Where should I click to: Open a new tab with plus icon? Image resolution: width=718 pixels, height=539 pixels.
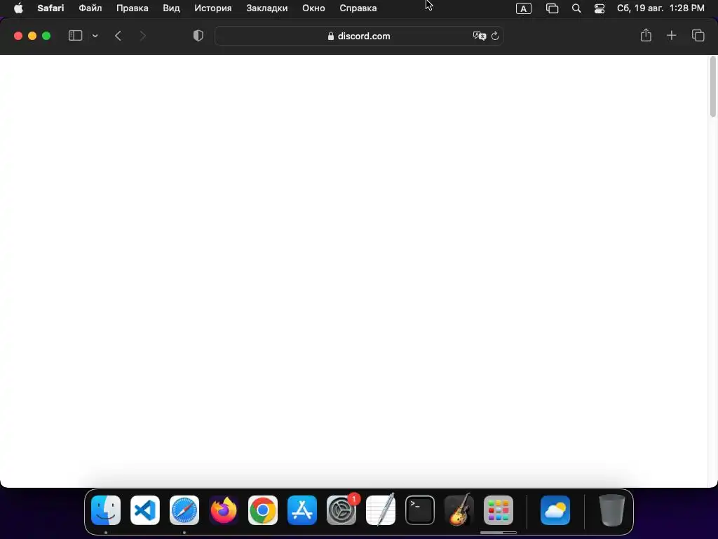(671, 35)
